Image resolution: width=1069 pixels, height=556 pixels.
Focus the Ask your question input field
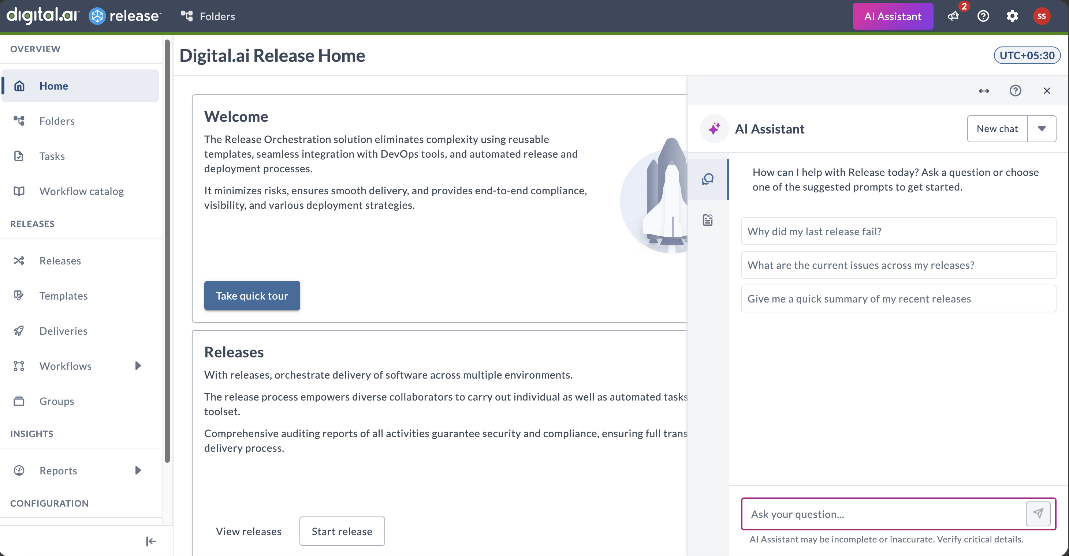click(883, 514)
